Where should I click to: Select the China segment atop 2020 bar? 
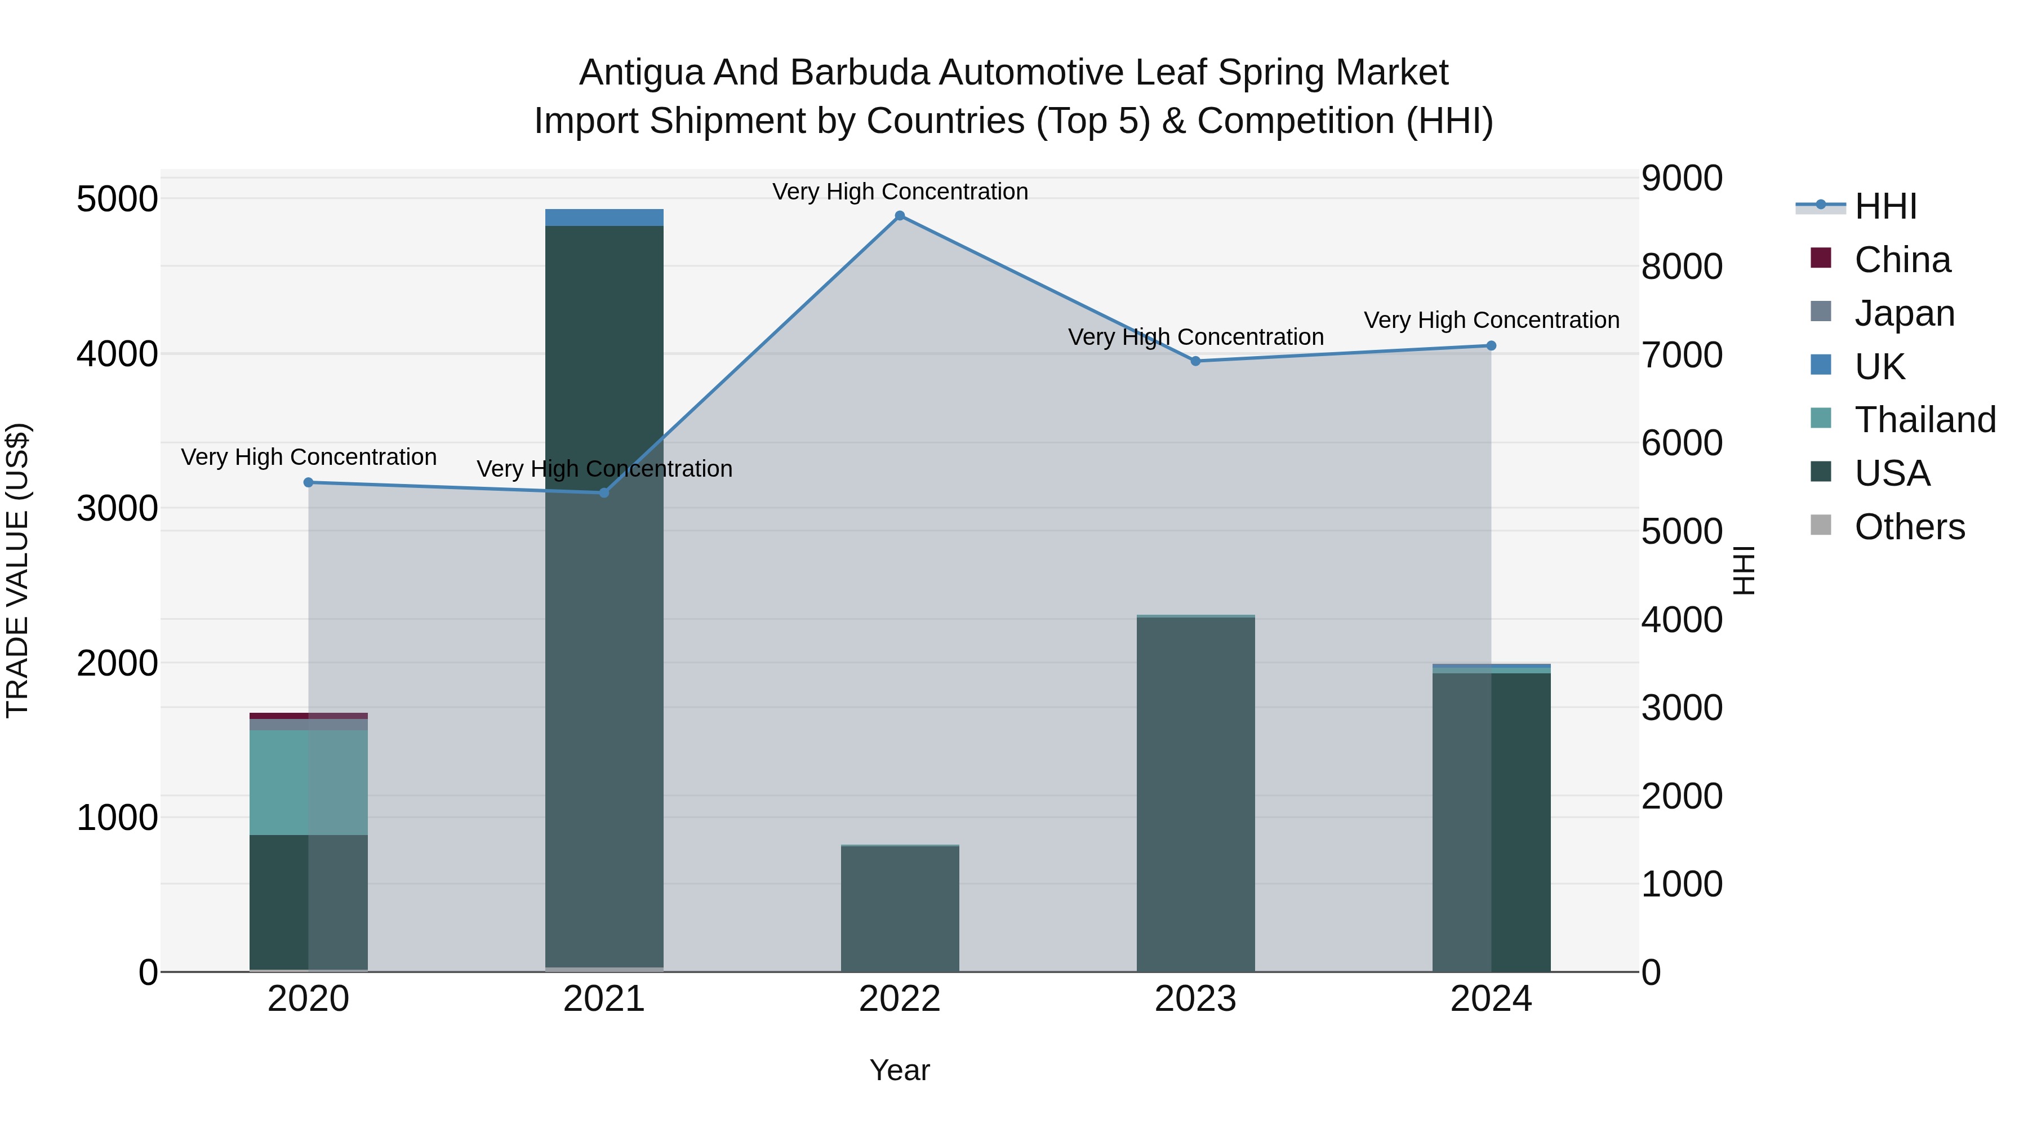pyautogui.click(x=309, y=716)
